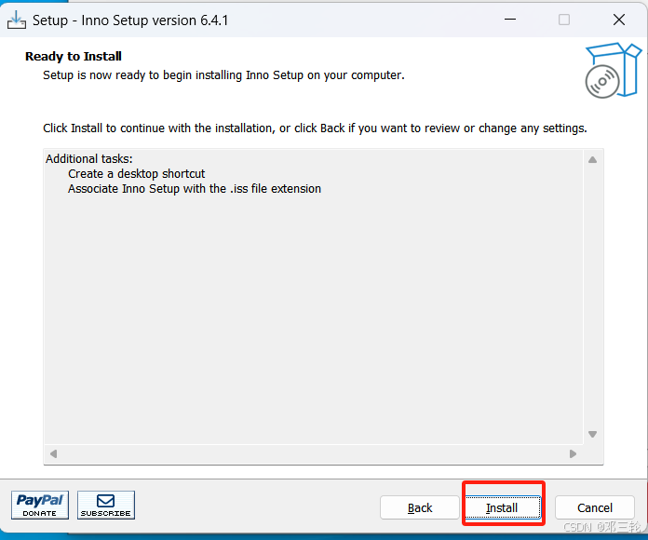Click the summary box scroll down arrow
Image resolution: width=648 pixels, height=540 pixels.
pyautogui.click(x=592, y=434)
